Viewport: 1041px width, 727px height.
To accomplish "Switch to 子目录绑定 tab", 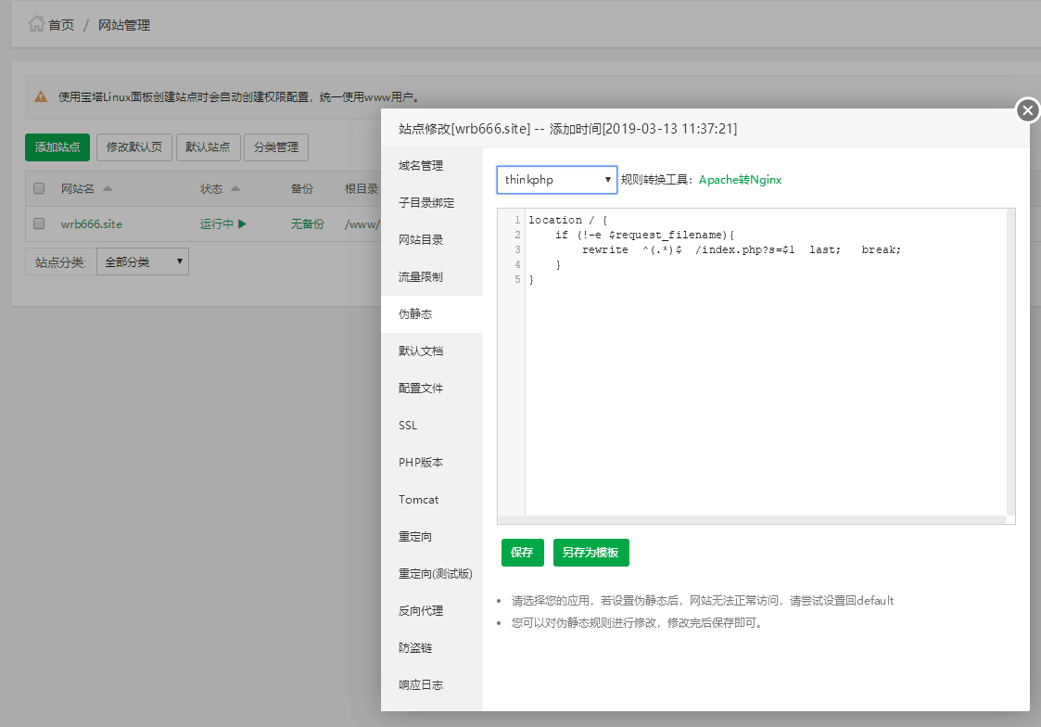I will (432, 202).
